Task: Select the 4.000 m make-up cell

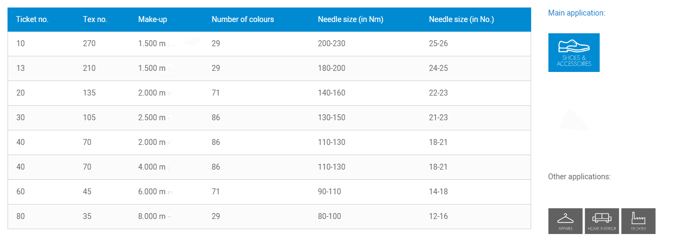Action: pos(152,167)
